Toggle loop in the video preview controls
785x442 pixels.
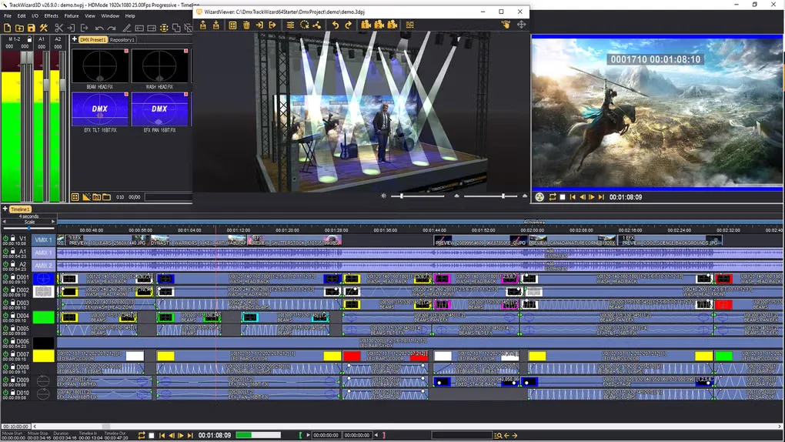[x=553, y=197]
